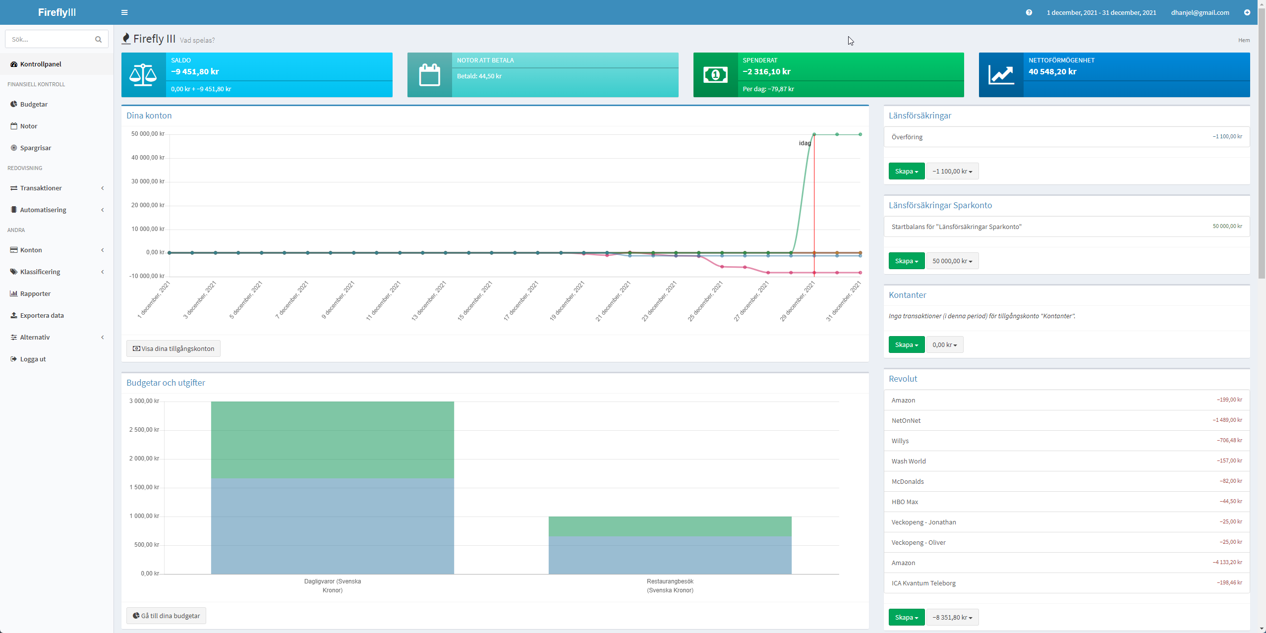1266x633 pixels.
Task: Open Spargrisar in the sidebar
Action: 35,148
